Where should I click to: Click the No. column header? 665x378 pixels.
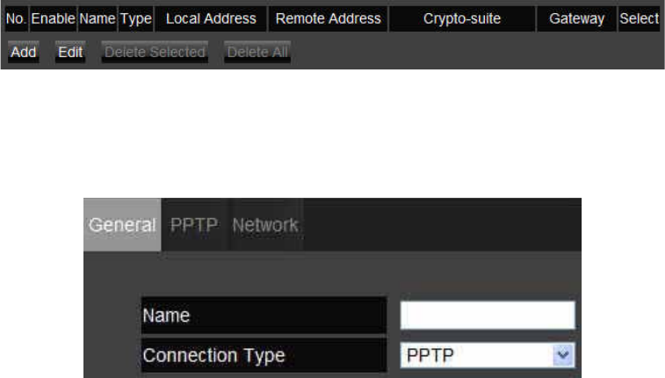[16, 18]
